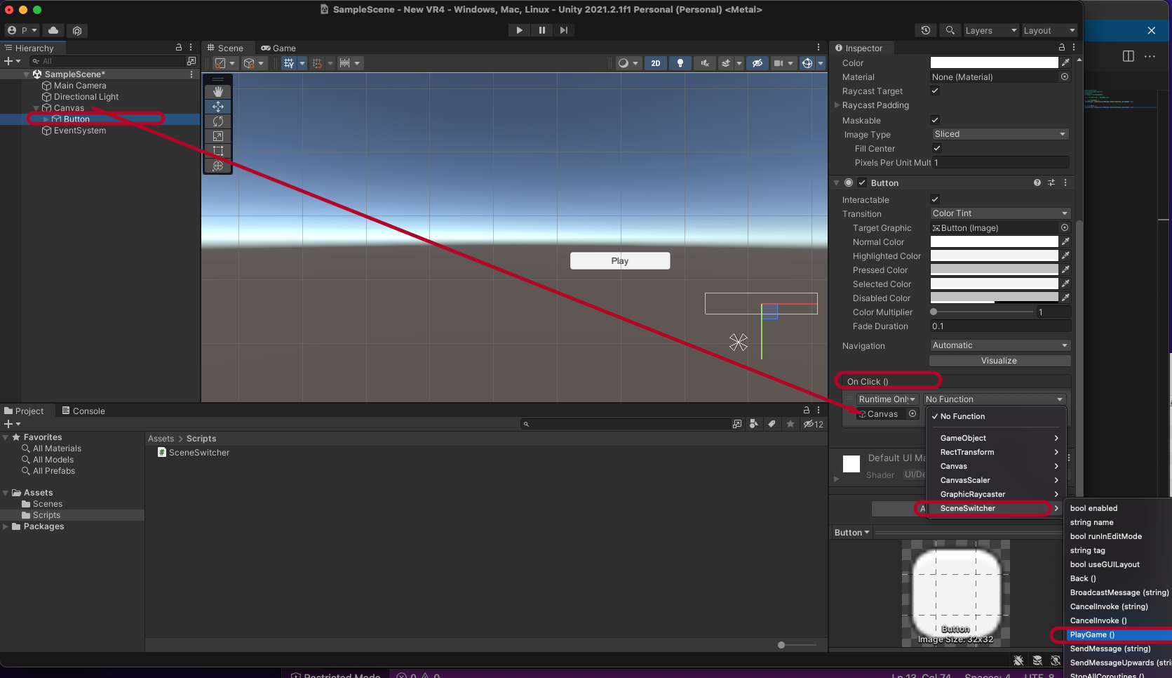1172x678 pixels.
Task: Click the Step frame button
Action: coord(564,30)
